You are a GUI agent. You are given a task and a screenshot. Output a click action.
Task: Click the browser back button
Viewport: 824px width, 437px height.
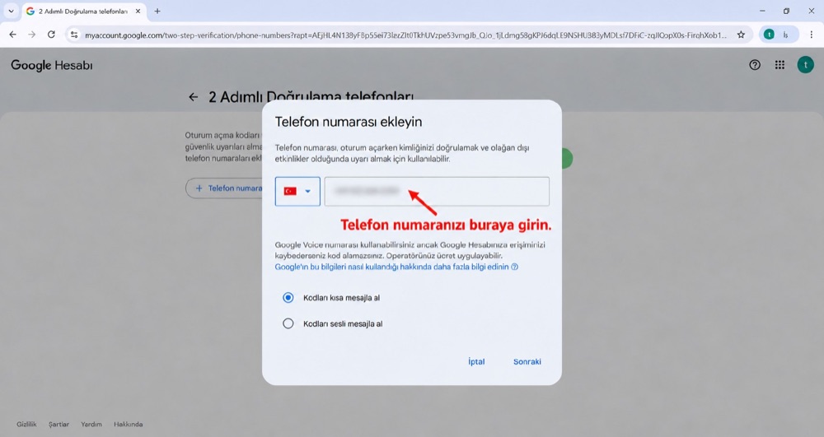12,35
